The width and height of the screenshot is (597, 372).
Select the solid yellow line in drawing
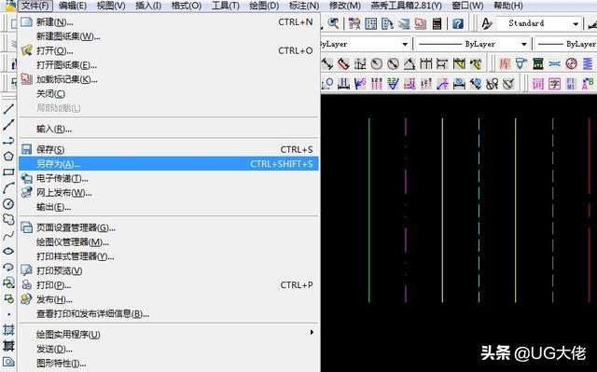coord(516,211)
